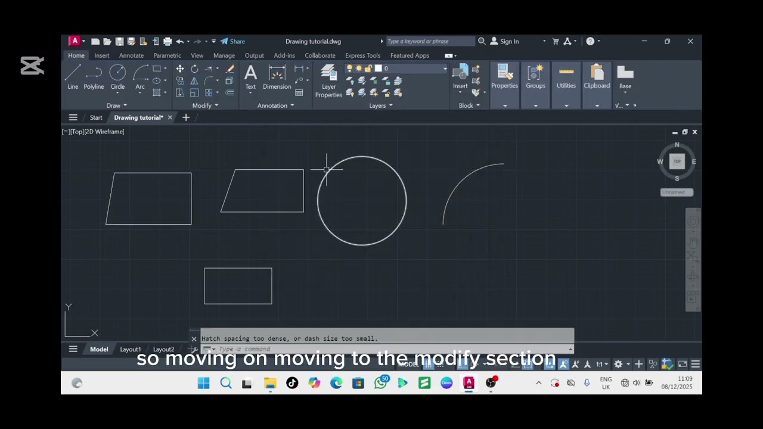Toggle layer freeze sun icon

359,69
